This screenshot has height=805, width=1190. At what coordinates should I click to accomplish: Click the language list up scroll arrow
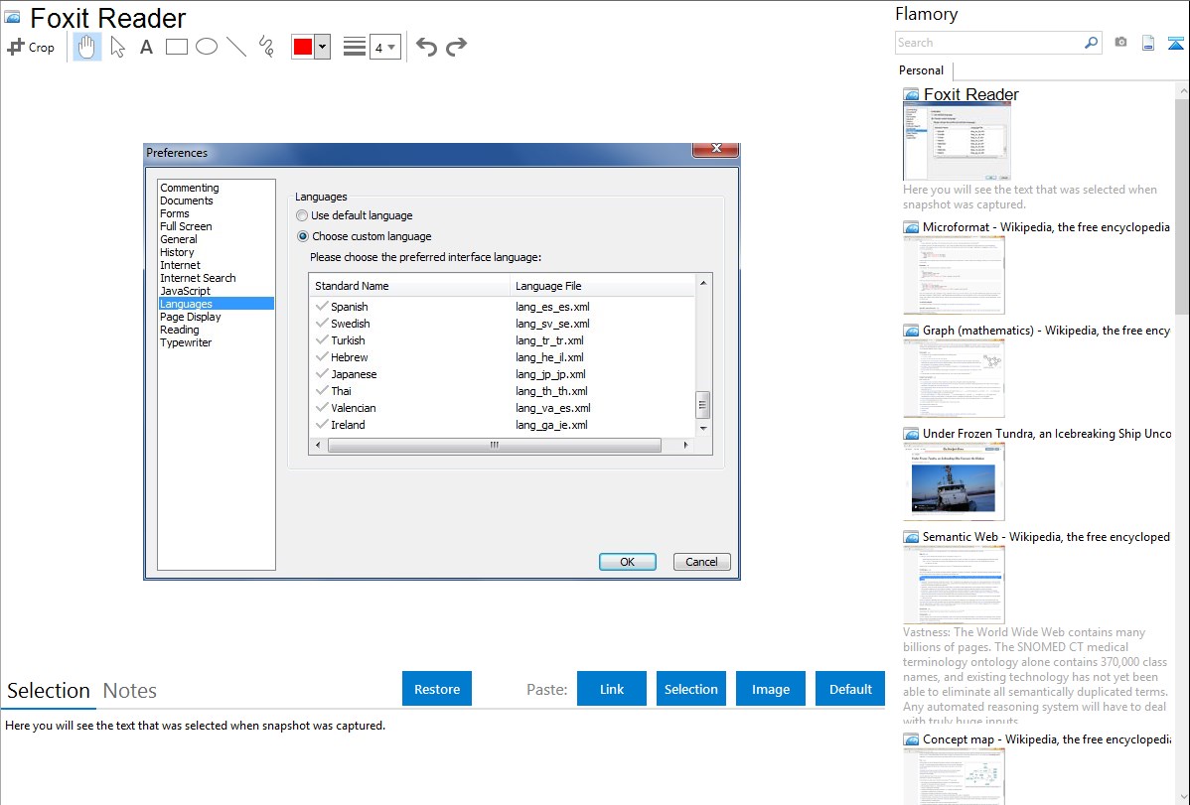click(x=702, y=283)
